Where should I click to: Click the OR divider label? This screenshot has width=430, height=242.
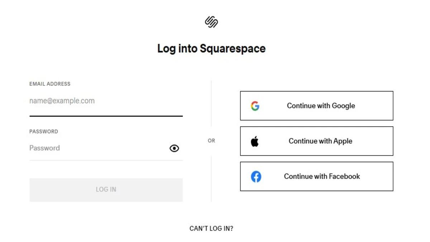pyautogui.click(x=211, y=141)
